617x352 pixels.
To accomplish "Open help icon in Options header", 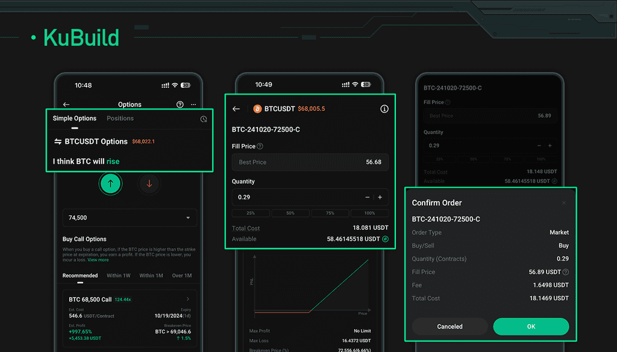I will [x=180, y=105].
